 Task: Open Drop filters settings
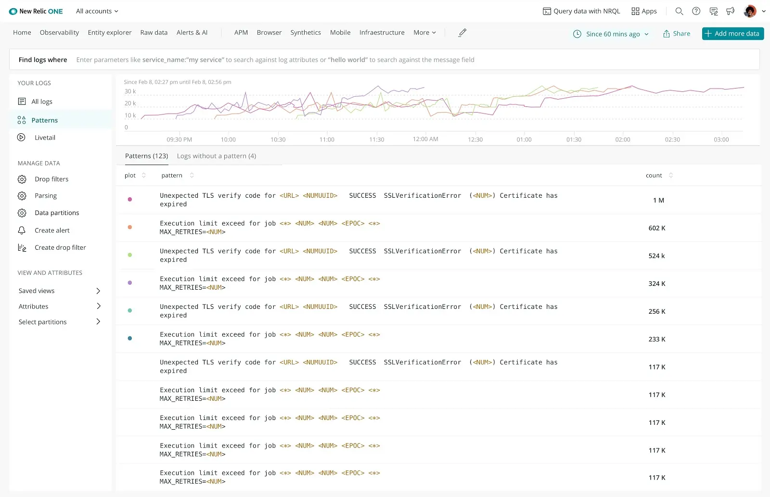(51, 178)
